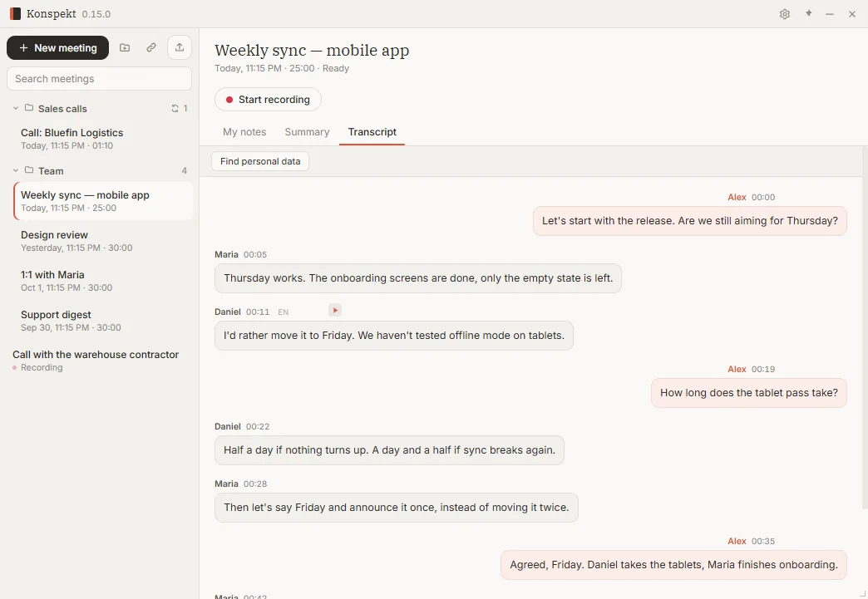Click the 00:00 timestamp next to Alex
This screenshot has height=599, width=868.
[x=762, y=198]
